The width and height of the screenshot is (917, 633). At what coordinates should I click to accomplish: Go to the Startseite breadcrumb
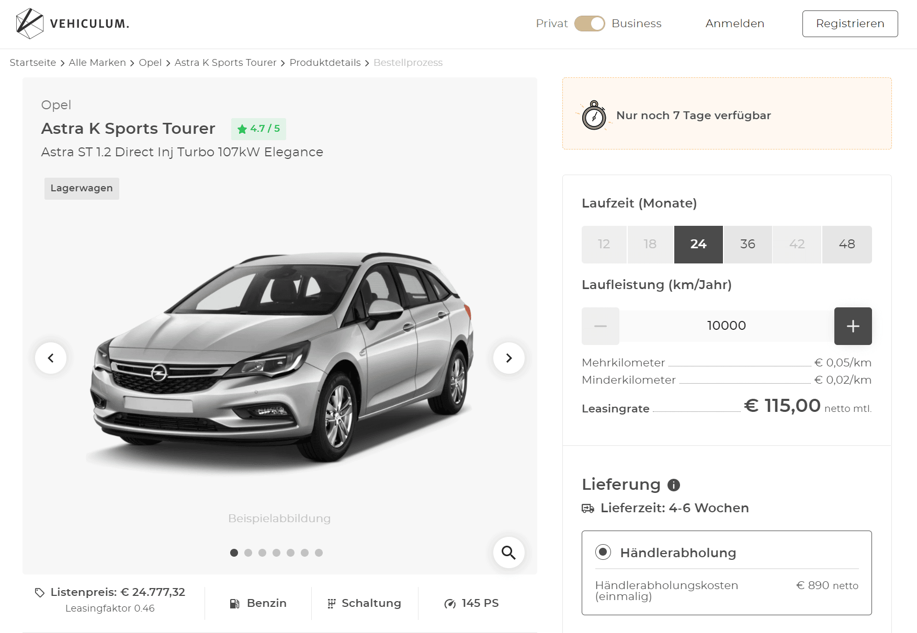33,63
